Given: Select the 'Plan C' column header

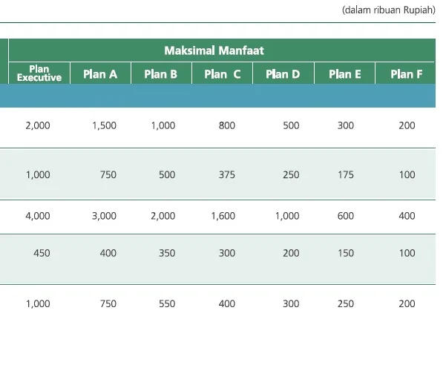Looking at the screenshot, I should pyautogui.click(x=222, y=74).
